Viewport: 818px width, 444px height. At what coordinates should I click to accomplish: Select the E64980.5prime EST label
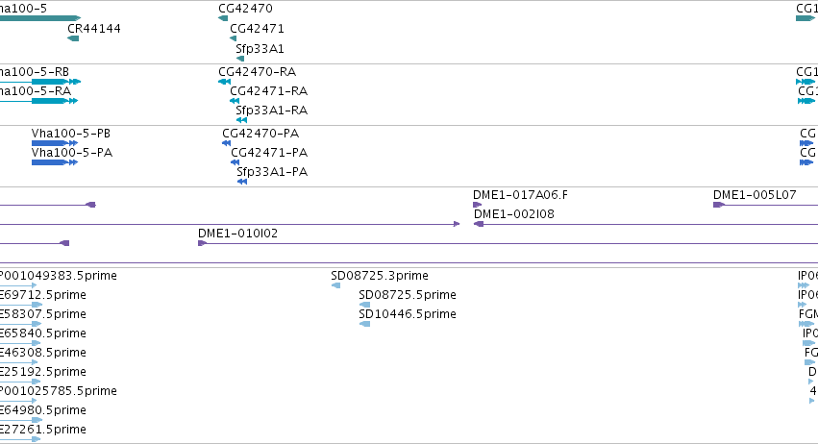pos(43,410)
